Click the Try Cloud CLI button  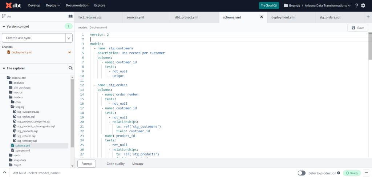pos(269,5)
